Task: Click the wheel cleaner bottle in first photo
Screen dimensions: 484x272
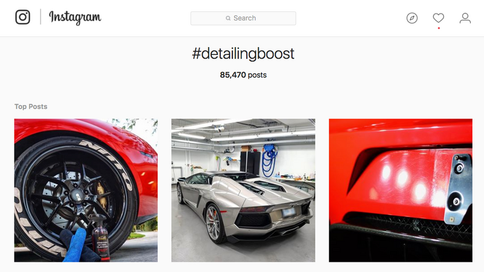Action: (100, 238)
